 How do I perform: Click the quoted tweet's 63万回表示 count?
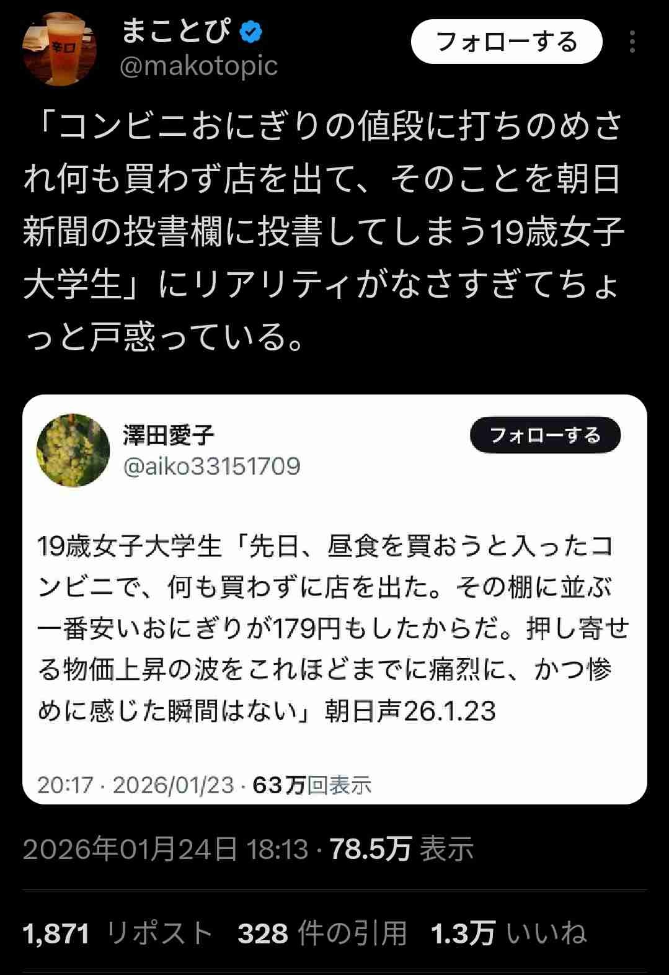click(312, 785)
